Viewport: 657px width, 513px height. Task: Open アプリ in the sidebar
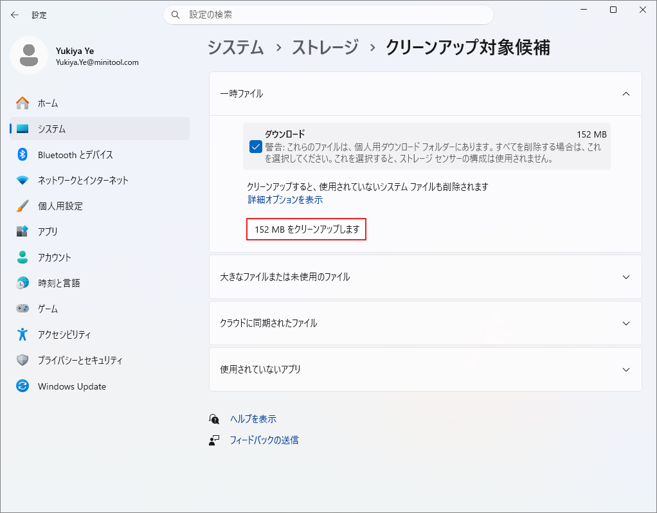click(100, 231)
